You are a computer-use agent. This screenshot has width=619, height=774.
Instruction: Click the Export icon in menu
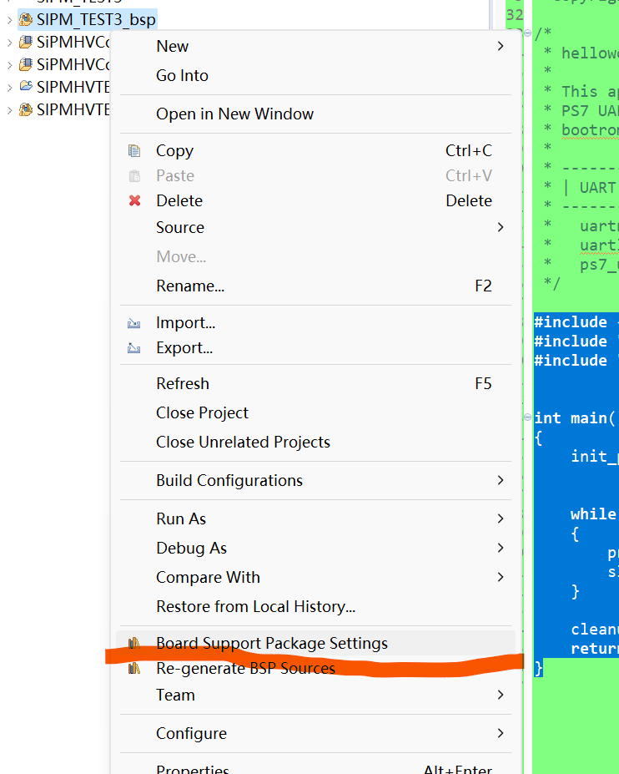click(x=134, y=348)
